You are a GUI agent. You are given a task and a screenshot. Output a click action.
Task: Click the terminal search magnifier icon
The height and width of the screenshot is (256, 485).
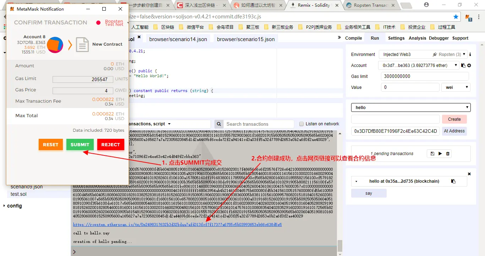[x=219, y=124]
